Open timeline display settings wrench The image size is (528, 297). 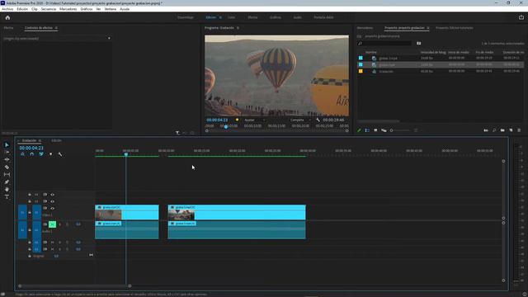[x=60, y=154]
